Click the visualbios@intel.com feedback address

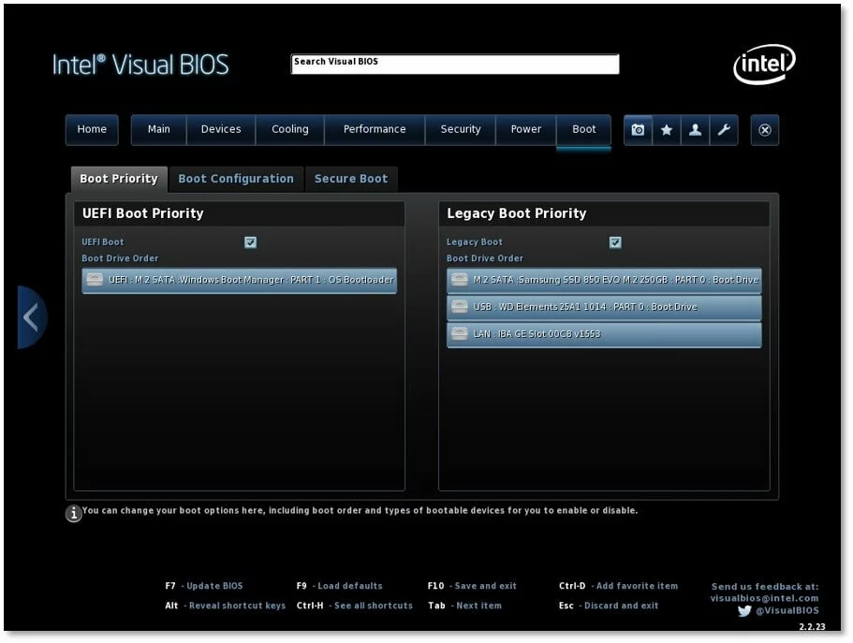[x=764, y=598]
